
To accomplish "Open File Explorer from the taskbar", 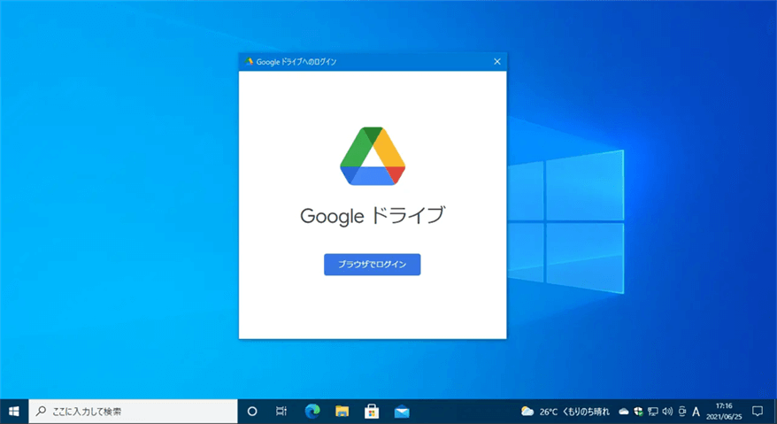I will pyautogui.click(x=342, y=411).
